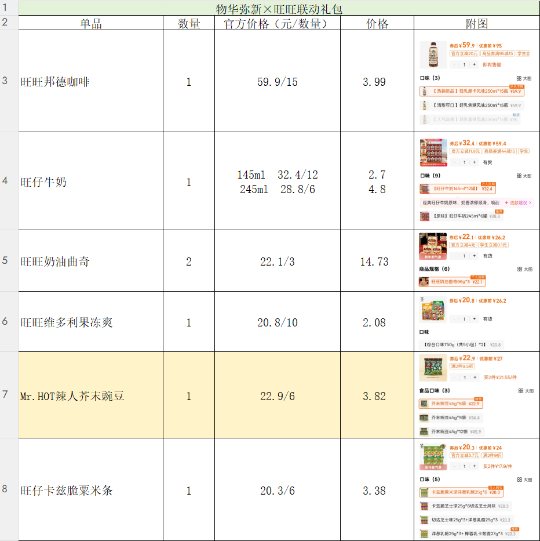The width and height of the screenshot is (540, 541).
Task: Select the cell reading 20.8/10
Action: point(277,322)
